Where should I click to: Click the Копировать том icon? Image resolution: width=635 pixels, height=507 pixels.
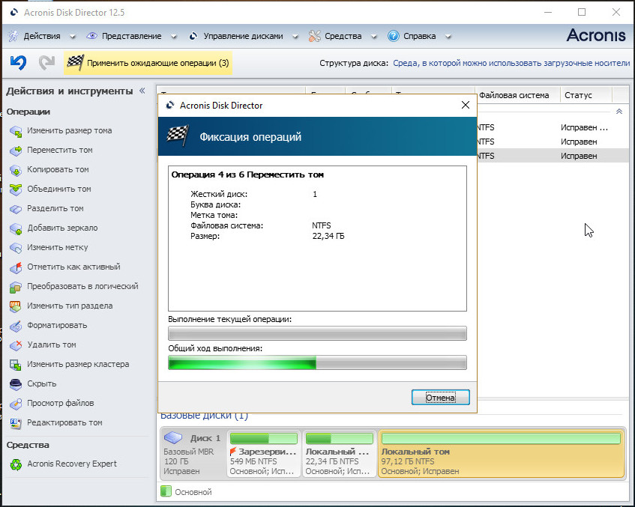click(x=16, y=170)
